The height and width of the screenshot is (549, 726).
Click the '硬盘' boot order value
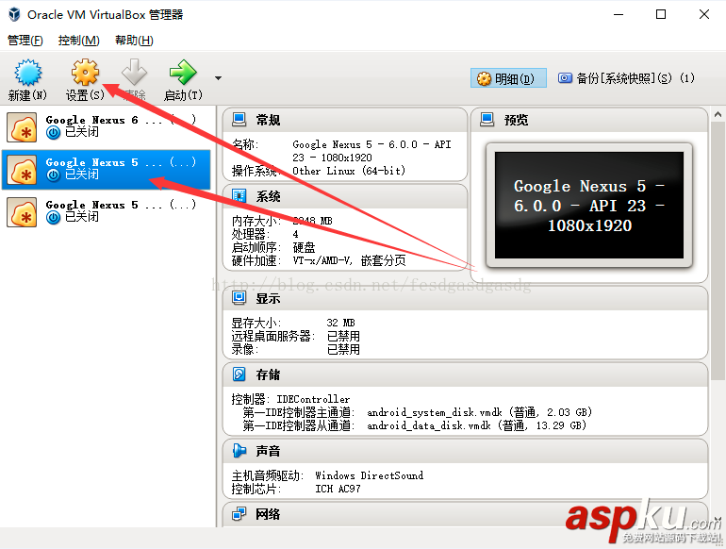[x=304, y=247]
